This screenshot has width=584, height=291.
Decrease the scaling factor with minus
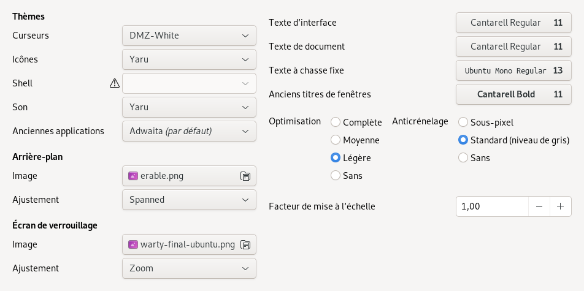coord(539,206)
